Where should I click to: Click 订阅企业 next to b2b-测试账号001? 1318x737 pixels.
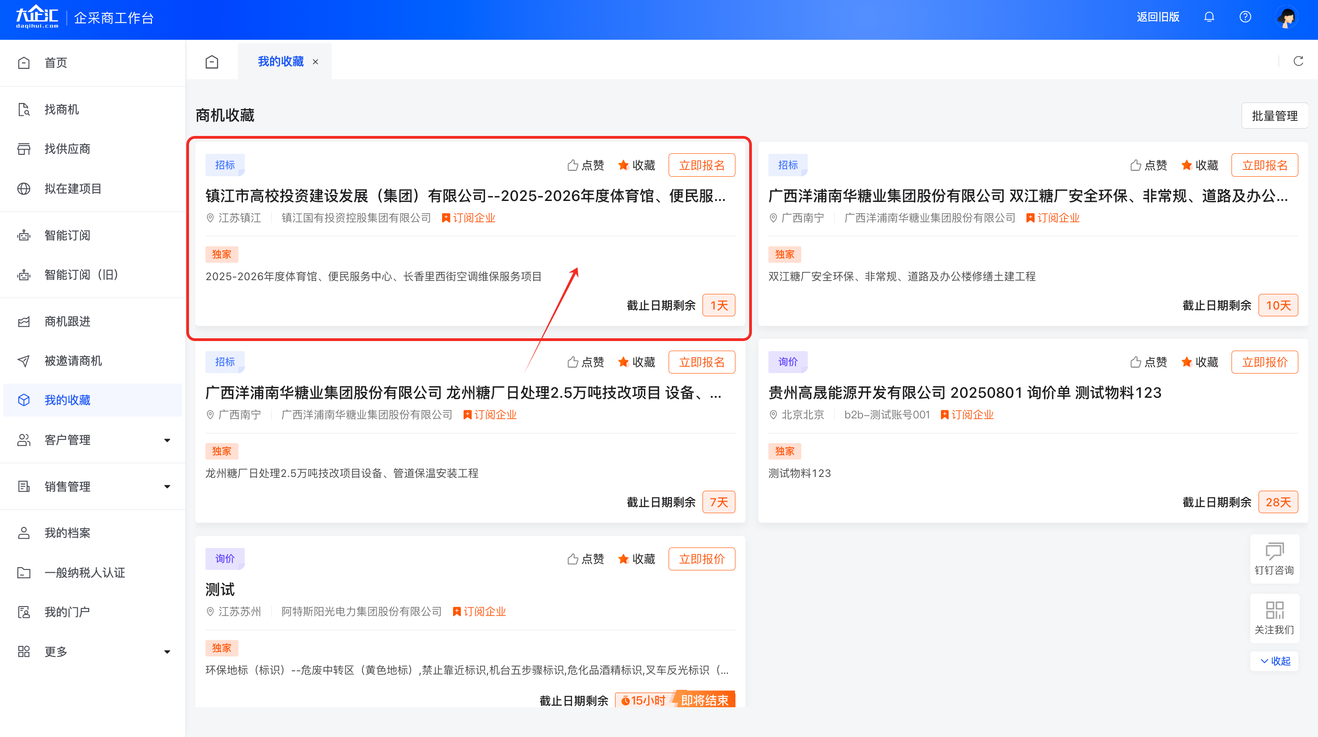coord(967,415)
